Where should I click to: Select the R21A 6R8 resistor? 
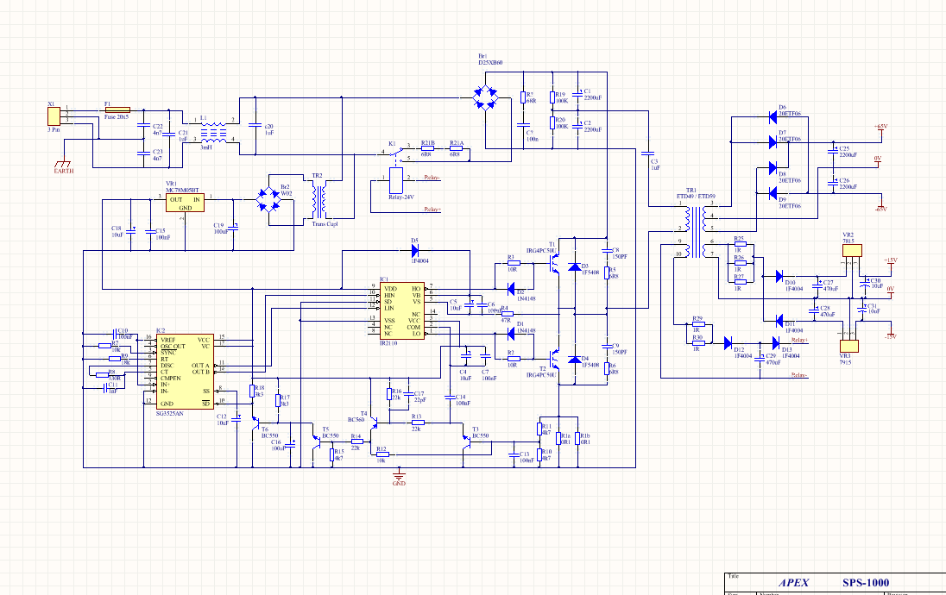[457, 148]
